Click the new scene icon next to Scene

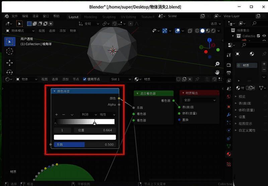click(x=203, y=16)
